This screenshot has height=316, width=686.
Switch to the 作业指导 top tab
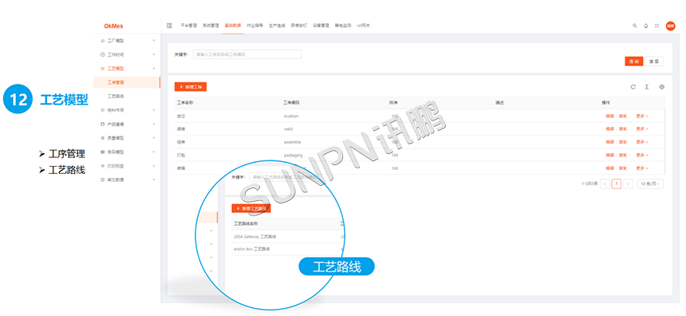point(254,26)
